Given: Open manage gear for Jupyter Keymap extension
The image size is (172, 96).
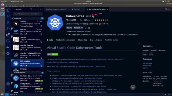Looking at the screenshot, I should click(41, 50).
